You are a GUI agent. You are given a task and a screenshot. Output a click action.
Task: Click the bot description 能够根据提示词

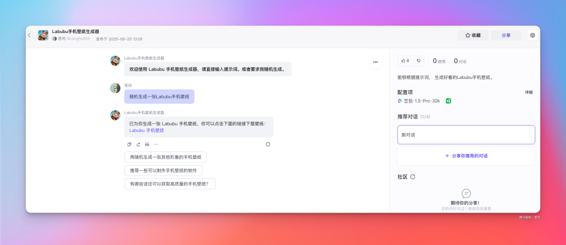pyautogui.click(x=445, y=77)
